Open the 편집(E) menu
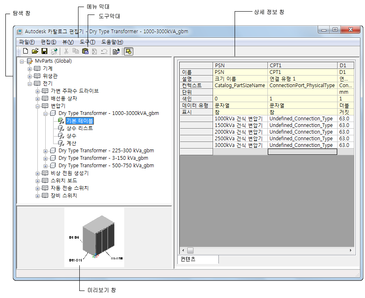365x298 pixels. click(x=49, y=42)
